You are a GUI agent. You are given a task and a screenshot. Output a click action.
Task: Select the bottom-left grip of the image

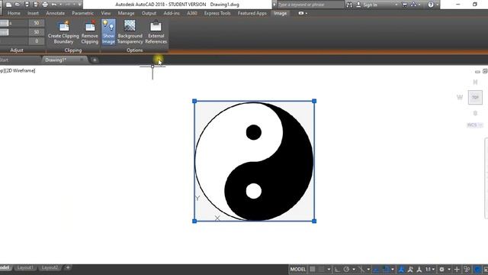(x=194, y=221)
